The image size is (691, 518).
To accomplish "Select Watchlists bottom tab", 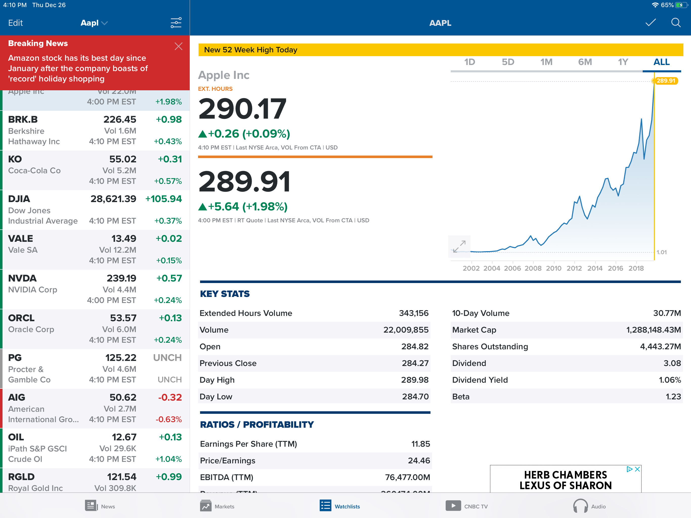I will pyautogui.click(x=340, y=506).
